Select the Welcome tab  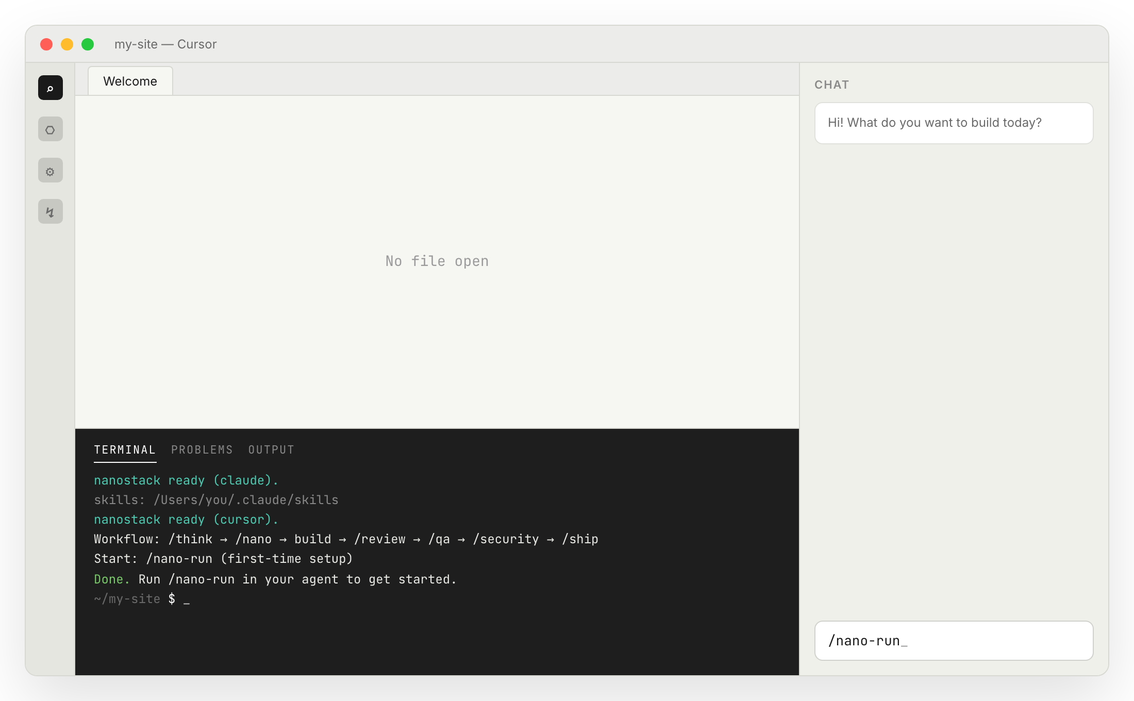(130, 81)
